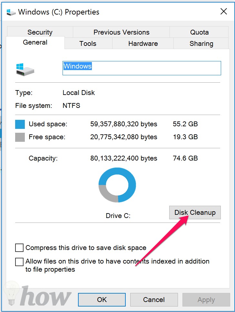The height and width of the screenshot is (312, 235).
Task: Click the Local Disk type value
Action: click(79, 93)
